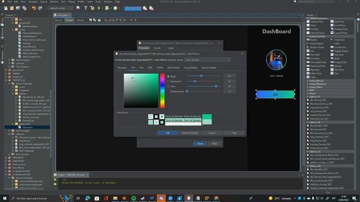The height and width of the screenshot is (202, 360).
Task: Select the Split Pane palette component
Action: point(337,21)
